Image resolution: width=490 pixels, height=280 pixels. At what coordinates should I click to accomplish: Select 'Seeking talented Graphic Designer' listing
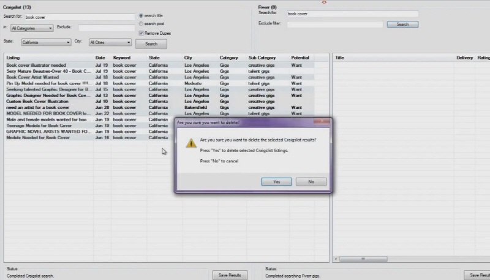(48, 89)
